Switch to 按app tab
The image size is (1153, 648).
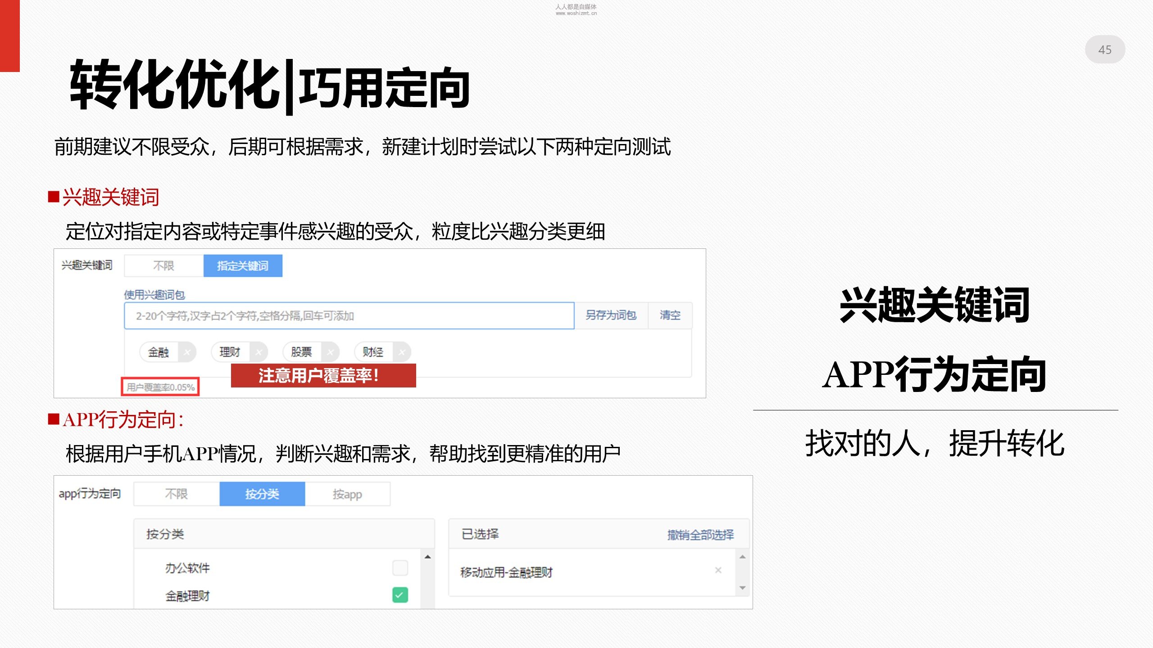pyautogui.click(x=347, y=494)
